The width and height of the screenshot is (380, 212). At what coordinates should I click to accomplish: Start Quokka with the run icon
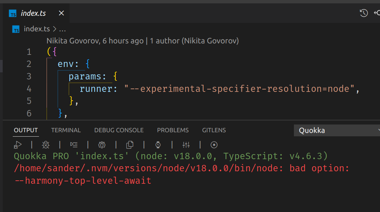click(17, 145)
